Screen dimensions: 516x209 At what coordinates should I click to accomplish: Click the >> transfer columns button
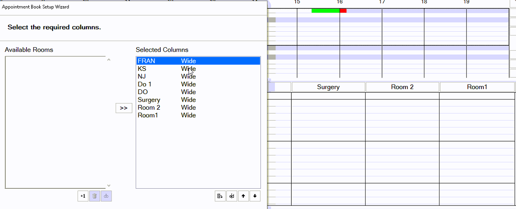tap(124, 108)
